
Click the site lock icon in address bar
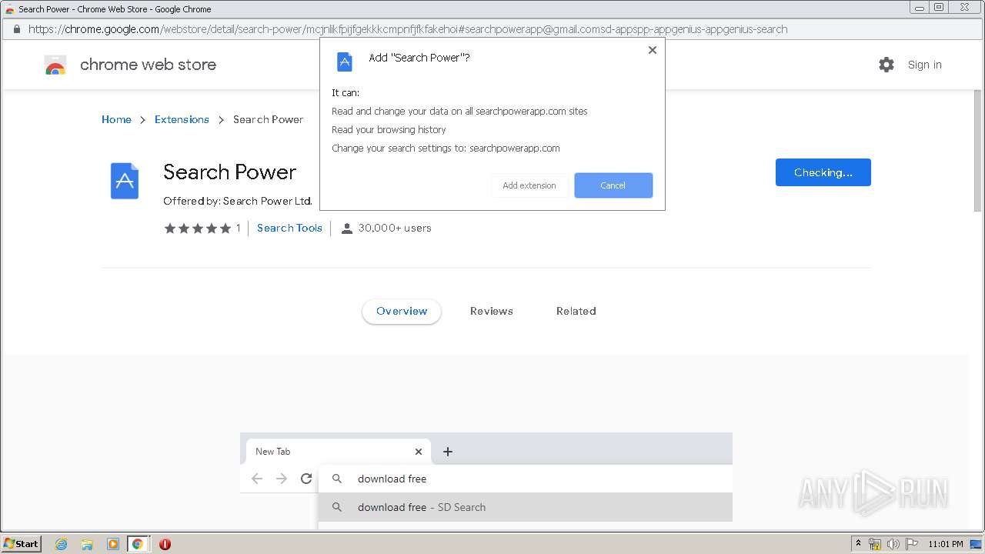tap(15, 29)
